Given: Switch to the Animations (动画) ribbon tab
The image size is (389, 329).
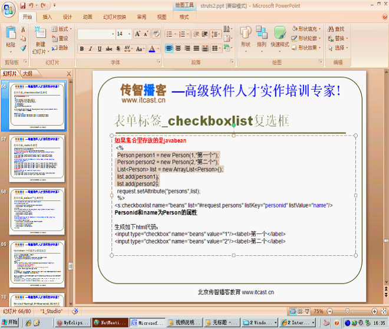Looking at the screenshot, I should (88, 17).
